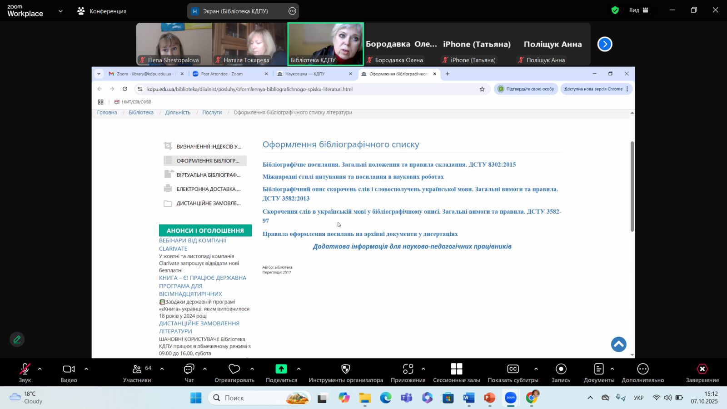Open the Apps icon in toolbar
This screenshot has height=409, width=727.
[408, 369]
